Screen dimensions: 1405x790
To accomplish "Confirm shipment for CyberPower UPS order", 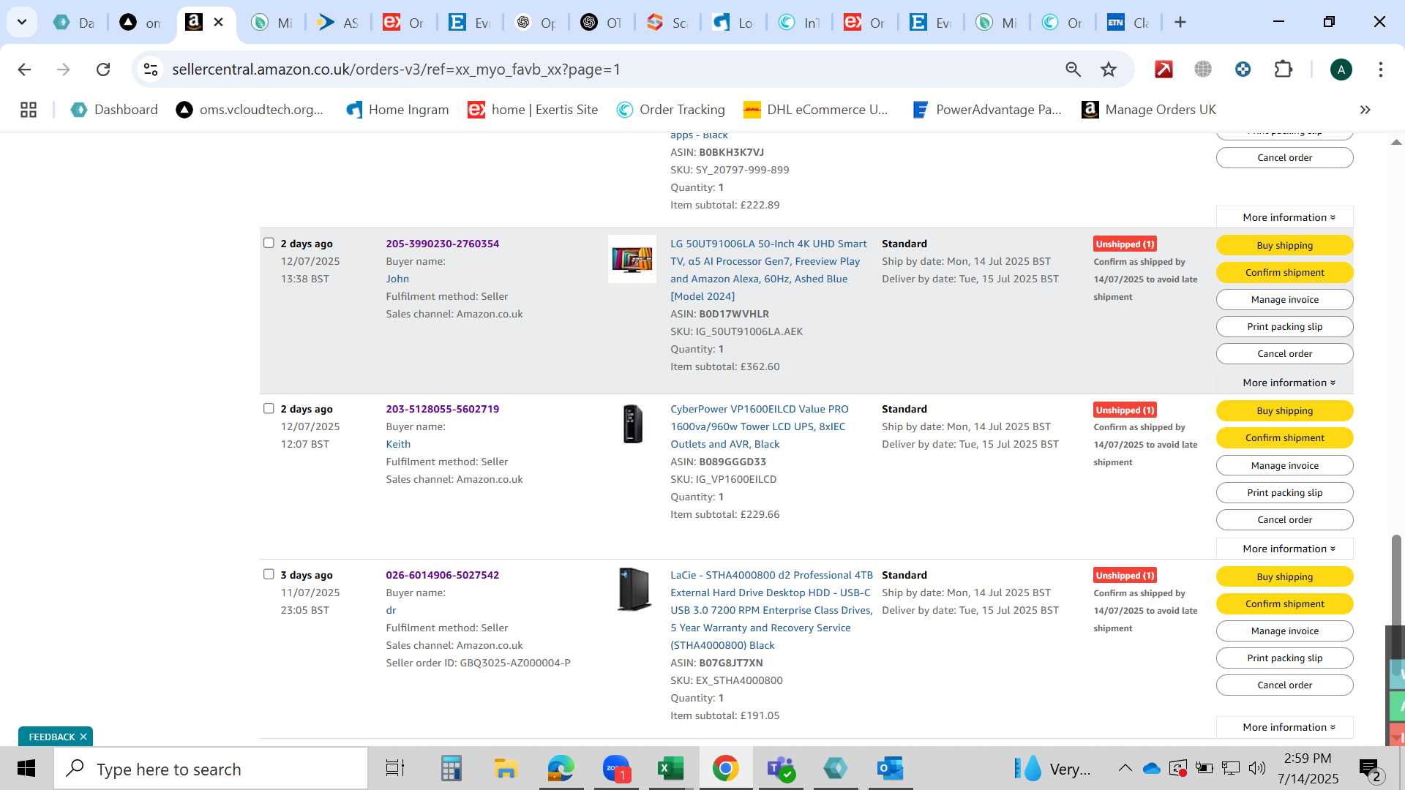I will [x=1284, y=437].
